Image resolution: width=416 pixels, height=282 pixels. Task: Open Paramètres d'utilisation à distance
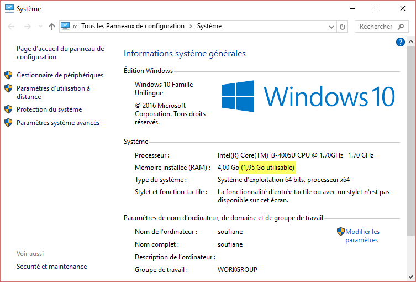54,92
